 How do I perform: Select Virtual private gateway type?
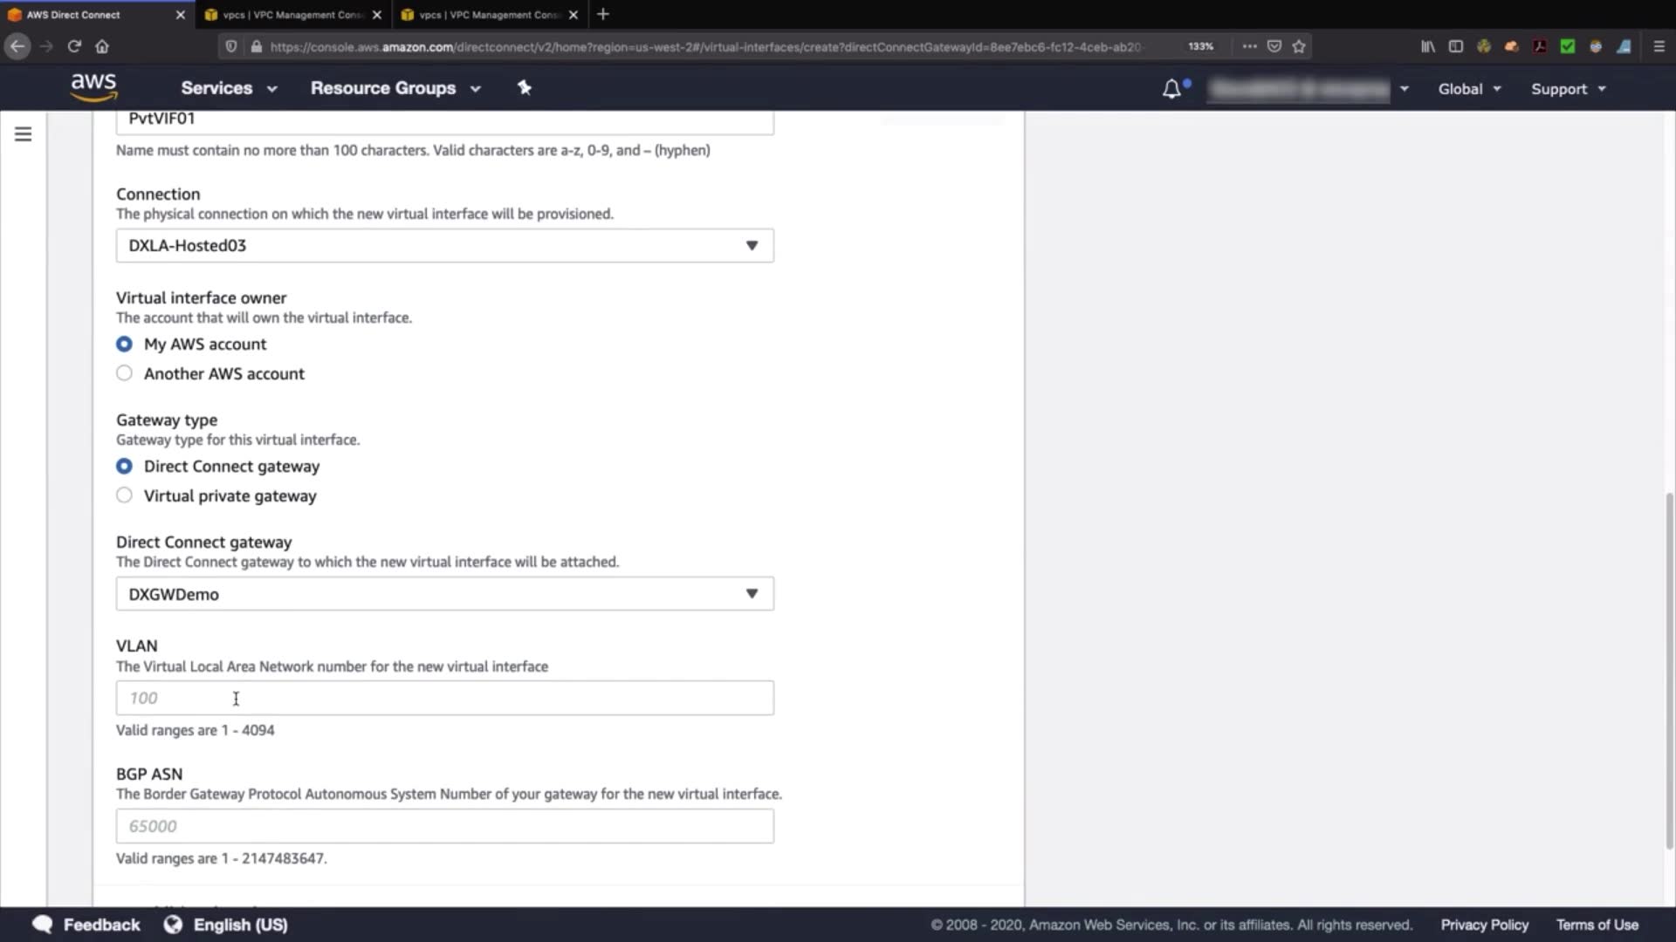(124, 495)
